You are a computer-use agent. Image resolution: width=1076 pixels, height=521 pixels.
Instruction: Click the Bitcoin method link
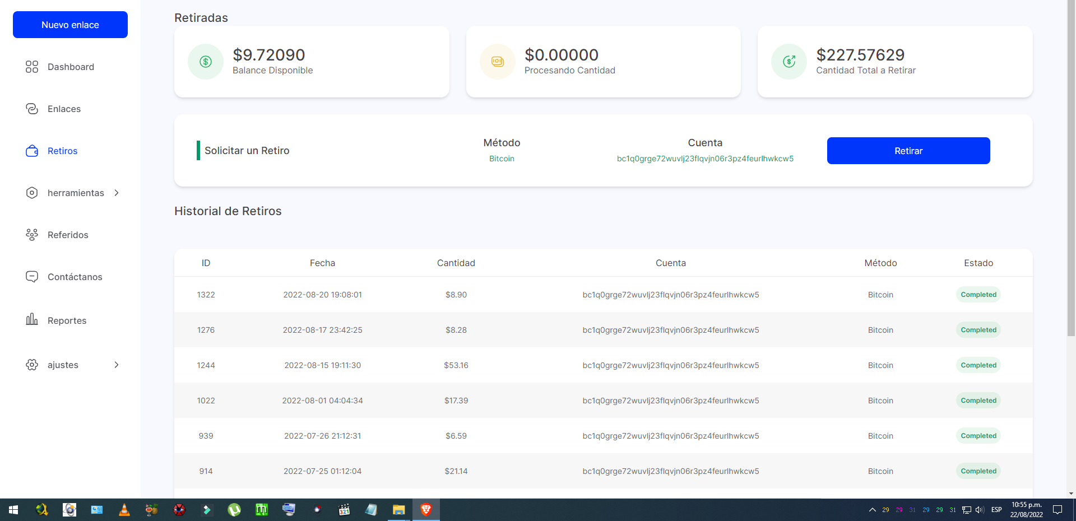click(502, 159)
